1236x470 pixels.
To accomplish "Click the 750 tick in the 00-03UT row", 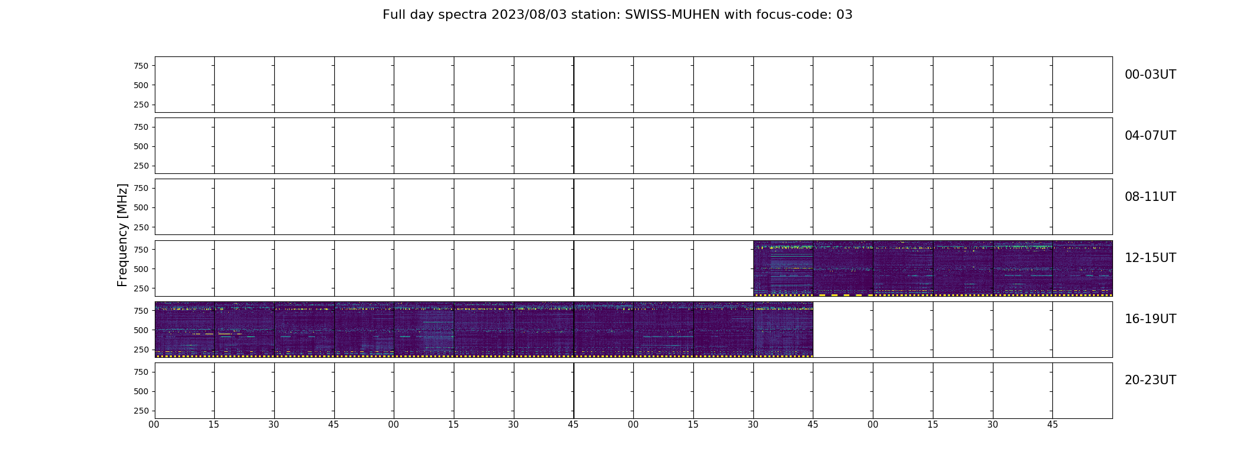I will click(141, 66).
